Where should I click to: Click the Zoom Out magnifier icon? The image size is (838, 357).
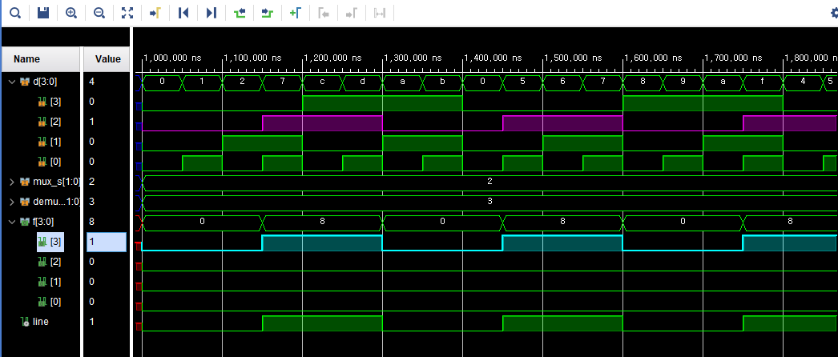click(x=99, y=12)
